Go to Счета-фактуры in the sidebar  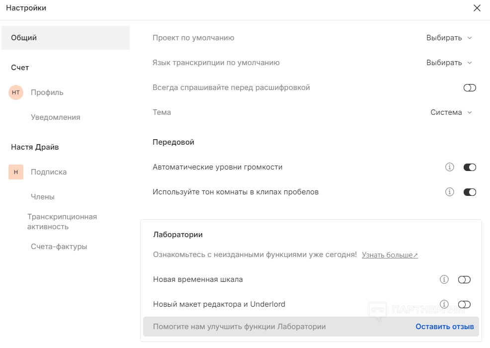59,247
